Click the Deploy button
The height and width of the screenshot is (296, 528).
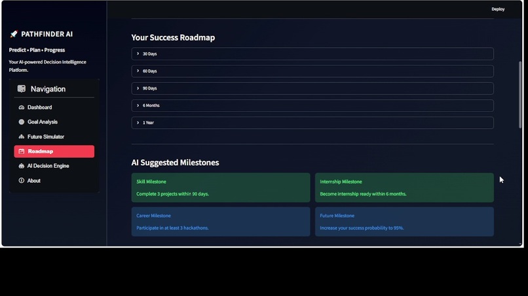pos(498,9)
